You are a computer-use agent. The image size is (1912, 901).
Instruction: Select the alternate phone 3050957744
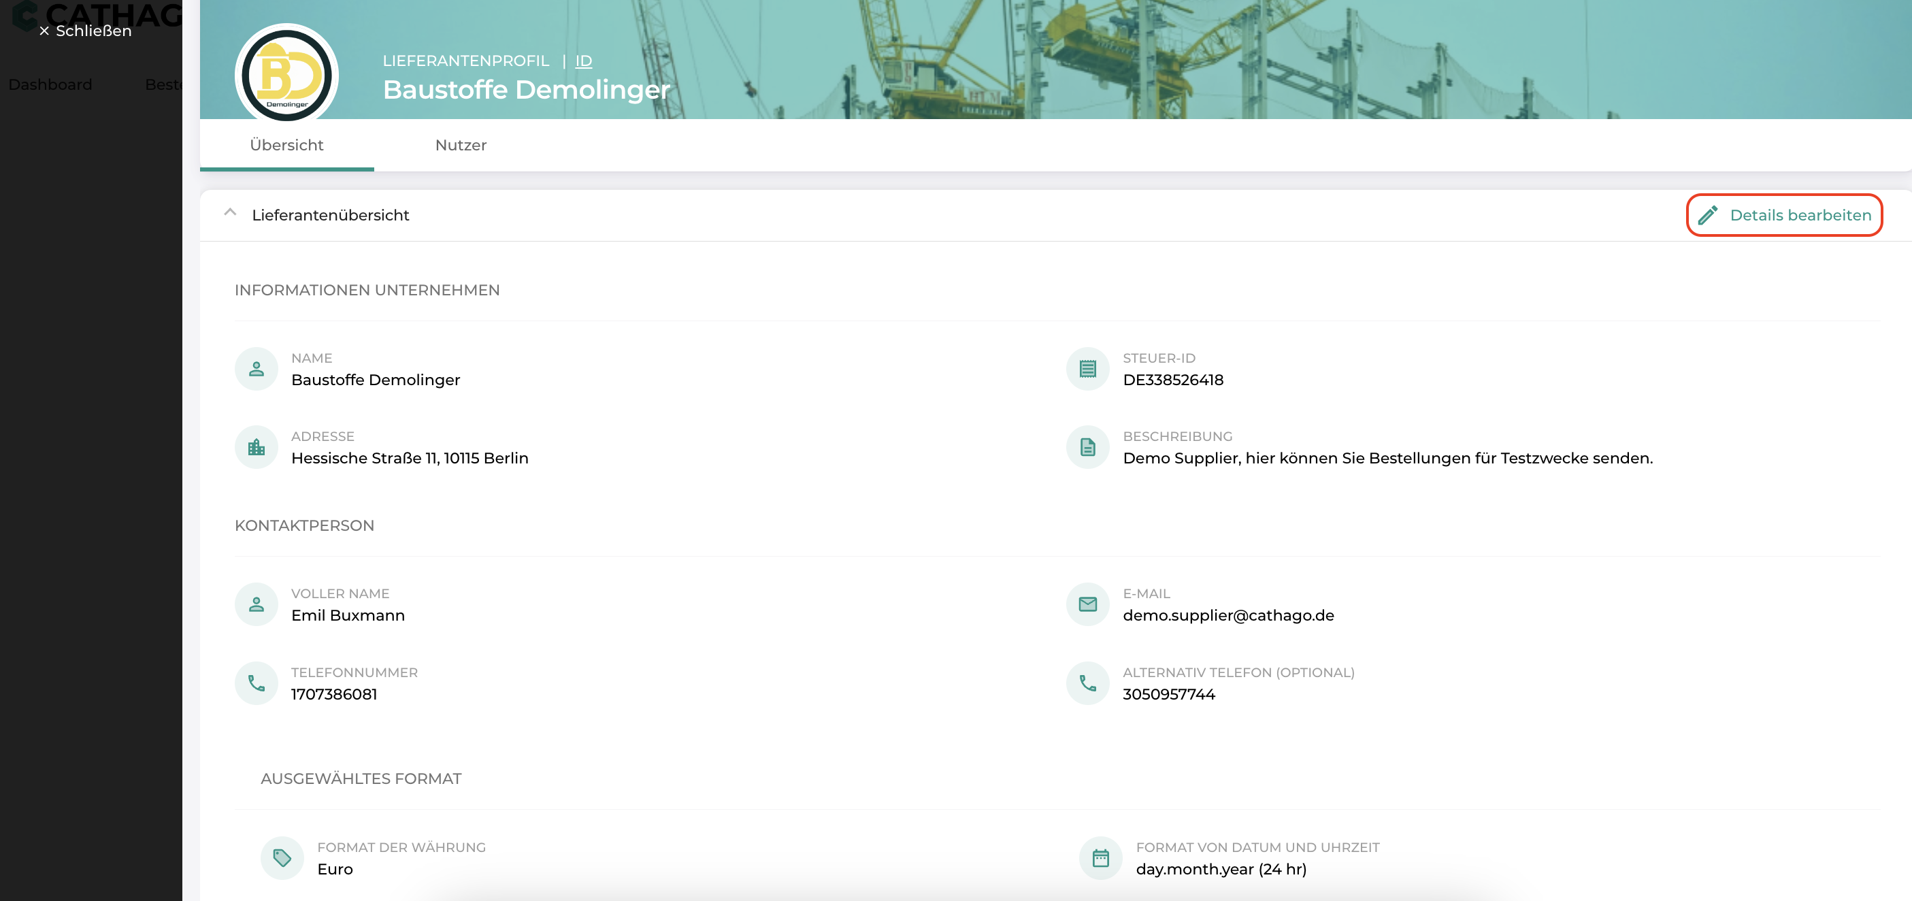click(1169, 695)
